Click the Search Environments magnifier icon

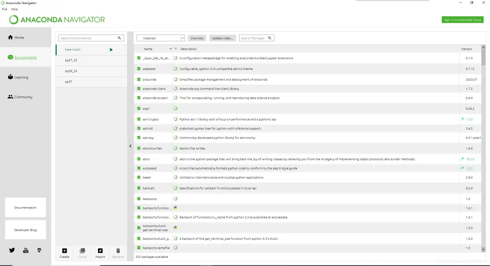coord(119,38)
